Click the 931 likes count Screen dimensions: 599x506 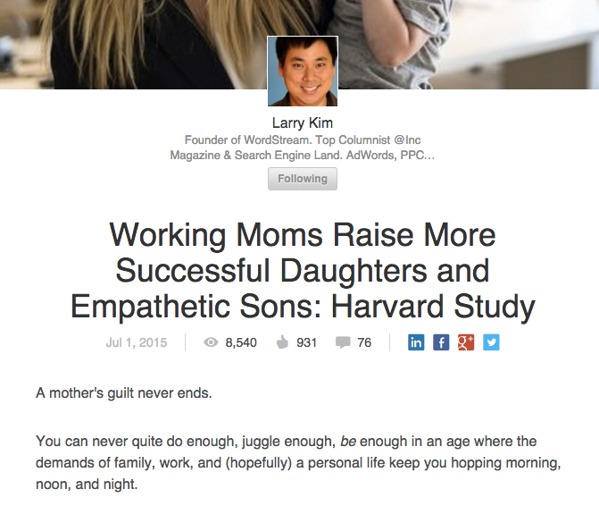tap(307, 342)
